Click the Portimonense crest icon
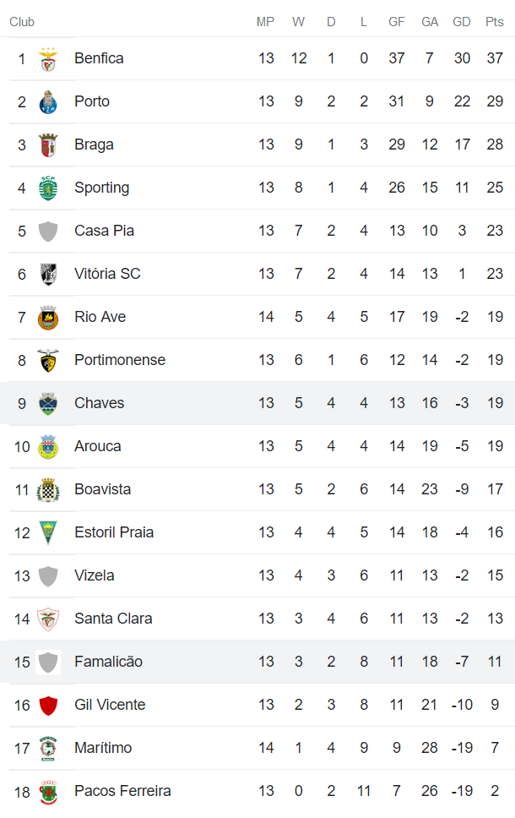Screen dimensions: 515x818 tap(48, 361)
